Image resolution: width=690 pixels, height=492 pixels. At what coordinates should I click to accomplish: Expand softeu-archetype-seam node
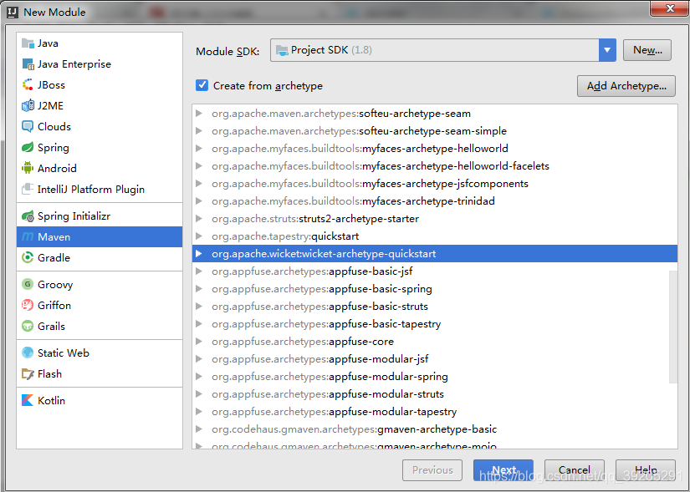(199, 114)
